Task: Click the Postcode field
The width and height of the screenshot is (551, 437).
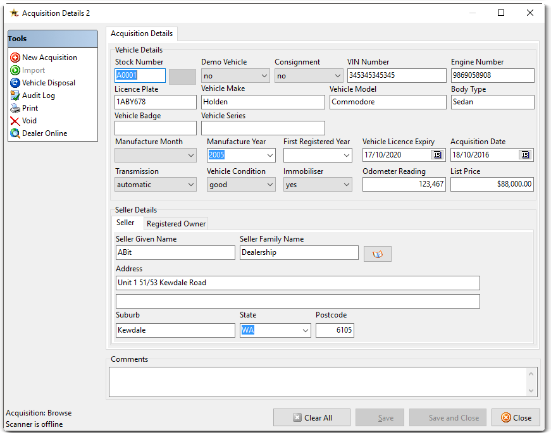Action: 335,331
